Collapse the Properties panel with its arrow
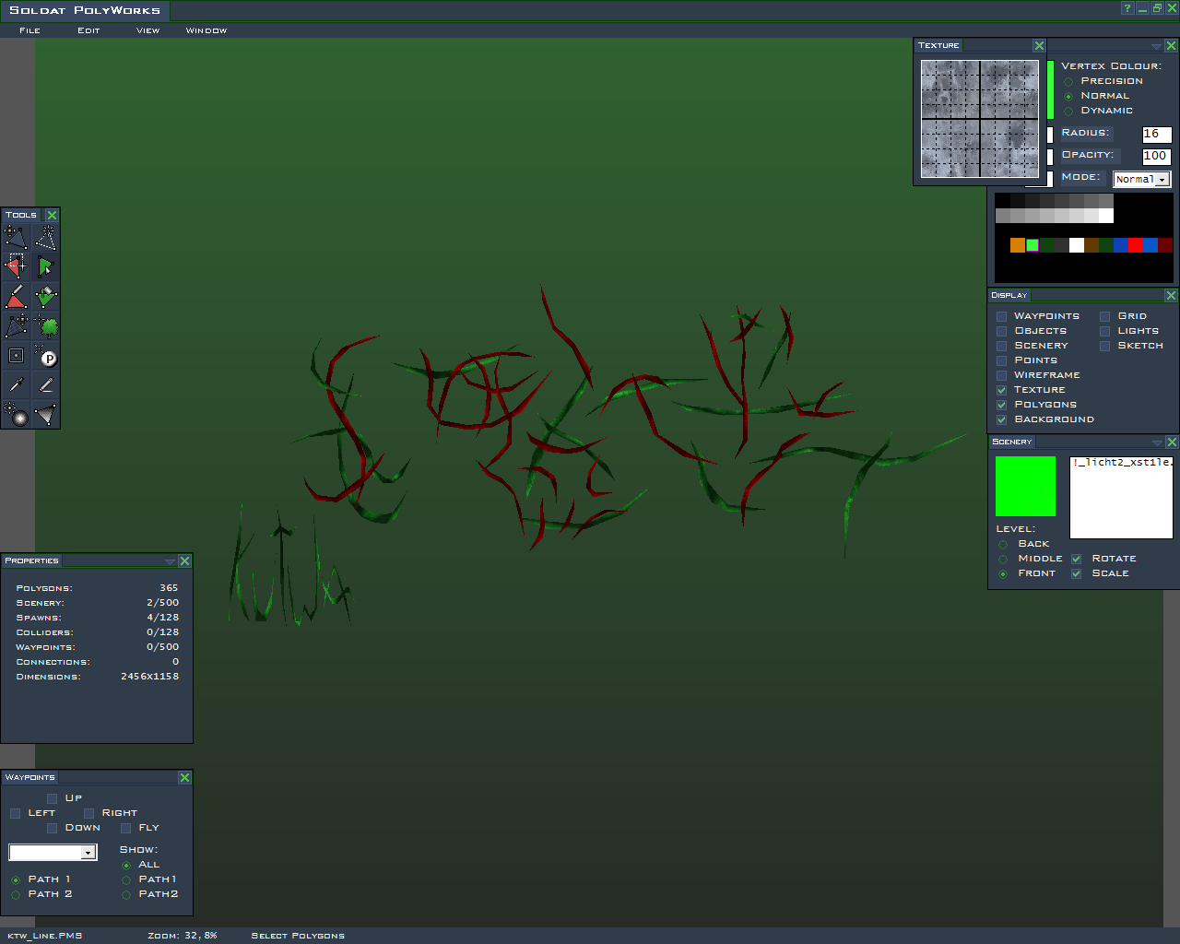The image size is (1180, 944). (x=170, y=561)
